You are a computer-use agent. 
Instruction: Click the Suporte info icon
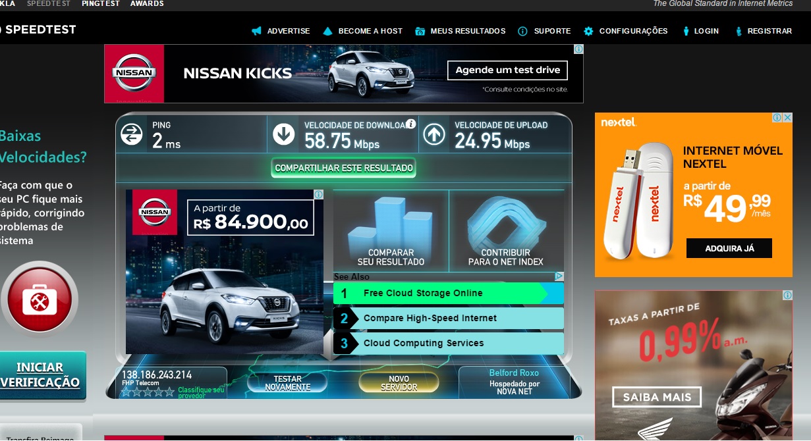[x=522, y=31]
